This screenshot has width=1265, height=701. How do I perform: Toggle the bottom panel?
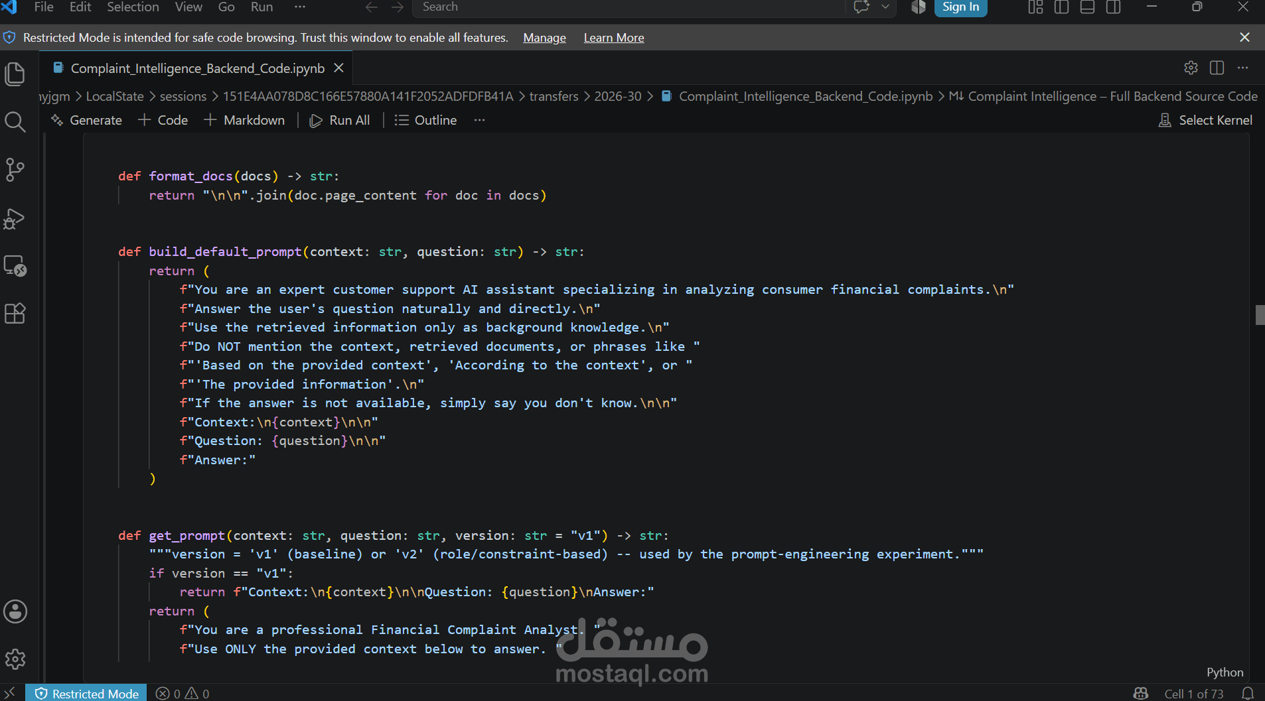[1088, 7]
